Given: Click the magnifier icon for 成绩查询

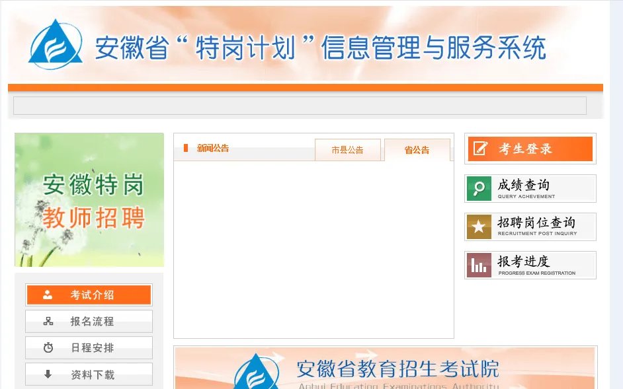Looking at the screenshot, I should tap(478, 188).
